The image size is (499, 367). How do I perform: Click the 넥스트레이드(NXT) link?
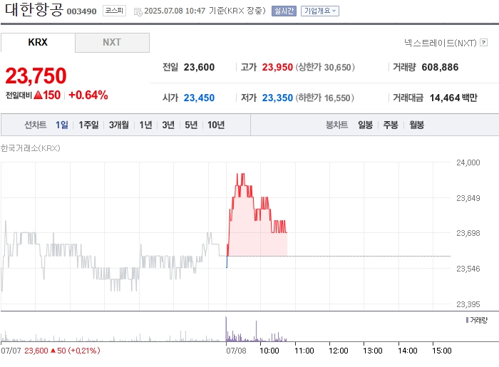(x=441, y=43)
